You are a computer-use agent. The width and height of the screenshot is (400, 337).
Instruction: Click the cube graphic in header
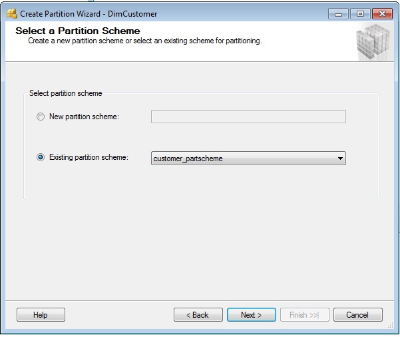click(373, 42)
